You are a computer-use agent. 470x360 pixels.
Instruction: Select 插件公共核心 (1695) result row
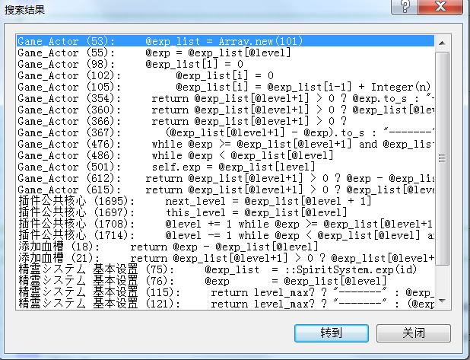pos(225,201)
